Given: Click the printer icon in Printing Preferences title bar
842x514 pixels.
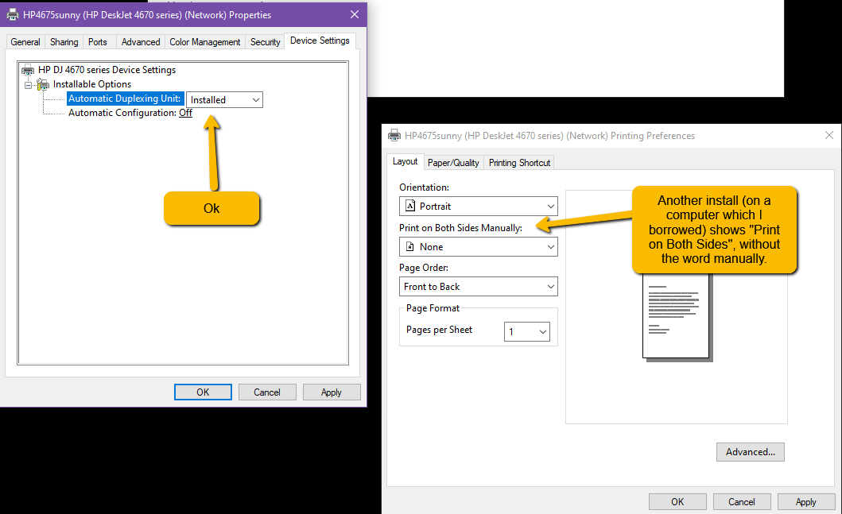Looking at the screenshot, I should point(394,136).
